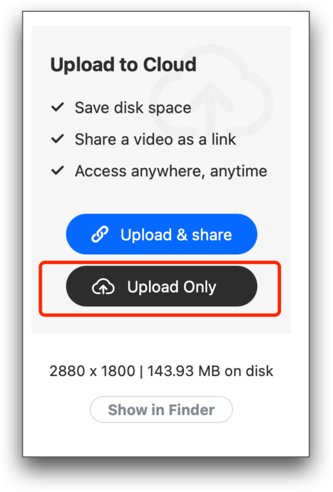Click the word Finder in the outlined button

(x=192, y=410)
